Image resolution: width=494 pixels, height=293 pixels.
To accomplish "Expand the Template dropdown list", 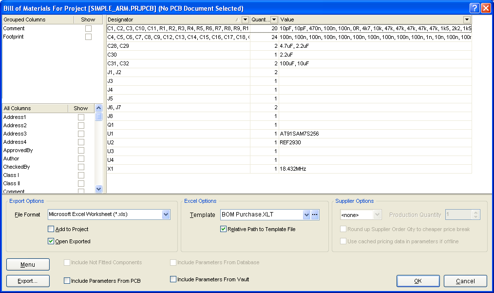I will 306,215.
